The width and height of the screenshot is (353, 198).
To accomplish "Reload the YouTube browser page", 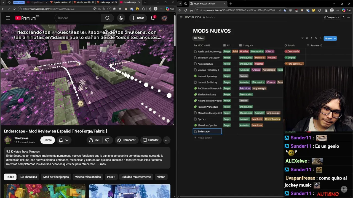I will click(9, 9).
